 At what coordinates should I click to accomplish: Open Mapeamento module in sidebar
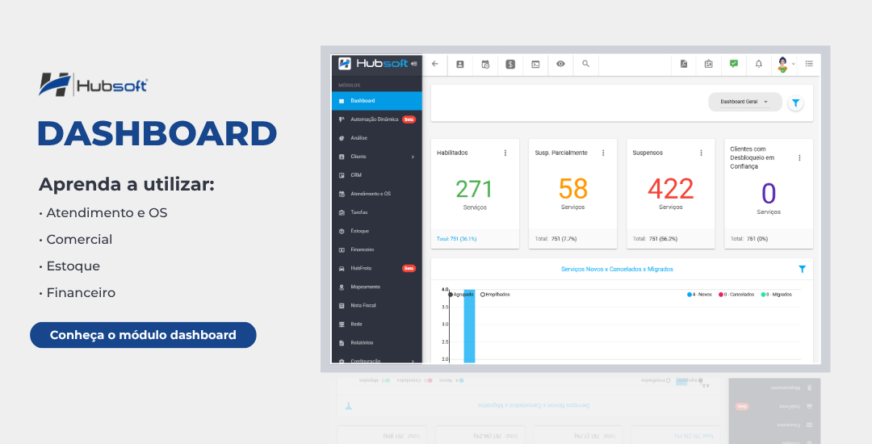pos(377,287)
